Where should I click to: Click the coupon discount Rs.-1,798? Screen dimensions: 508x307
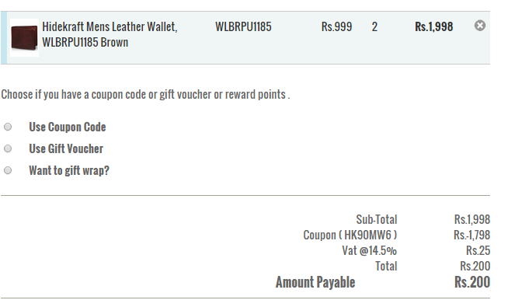click(x=471, y=235)
